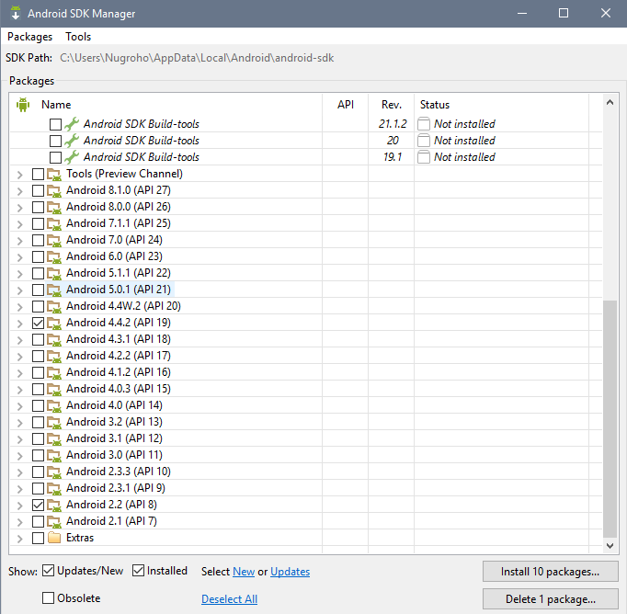The image size is (627, 614).
Task: Click the folder icon of Android 4.1.2 (API 16)
Action: (54, 372)
